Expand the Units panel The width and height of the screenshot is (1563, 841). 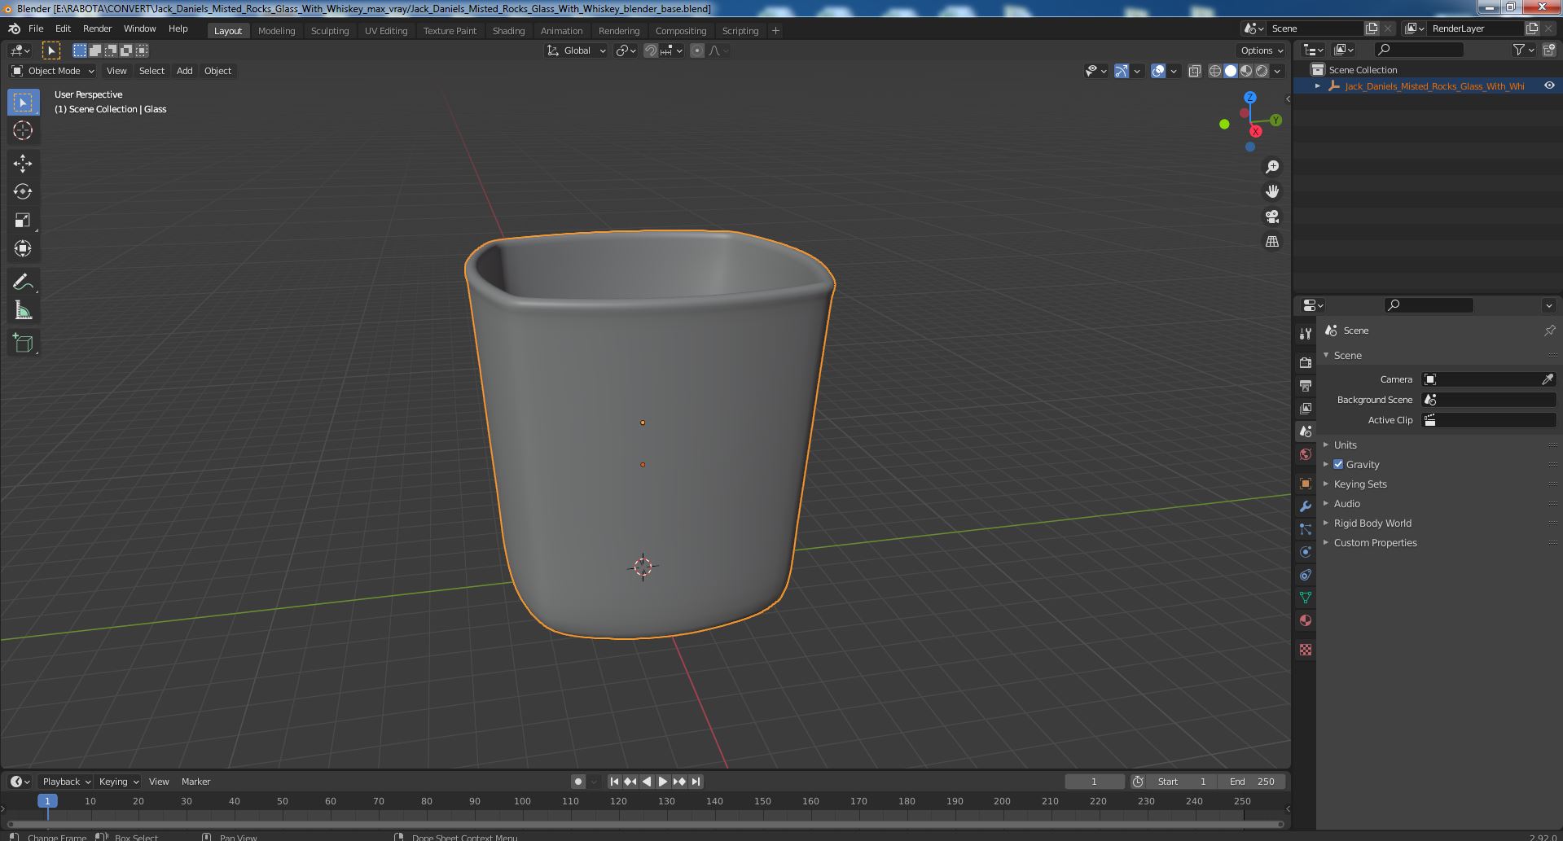1345,445
